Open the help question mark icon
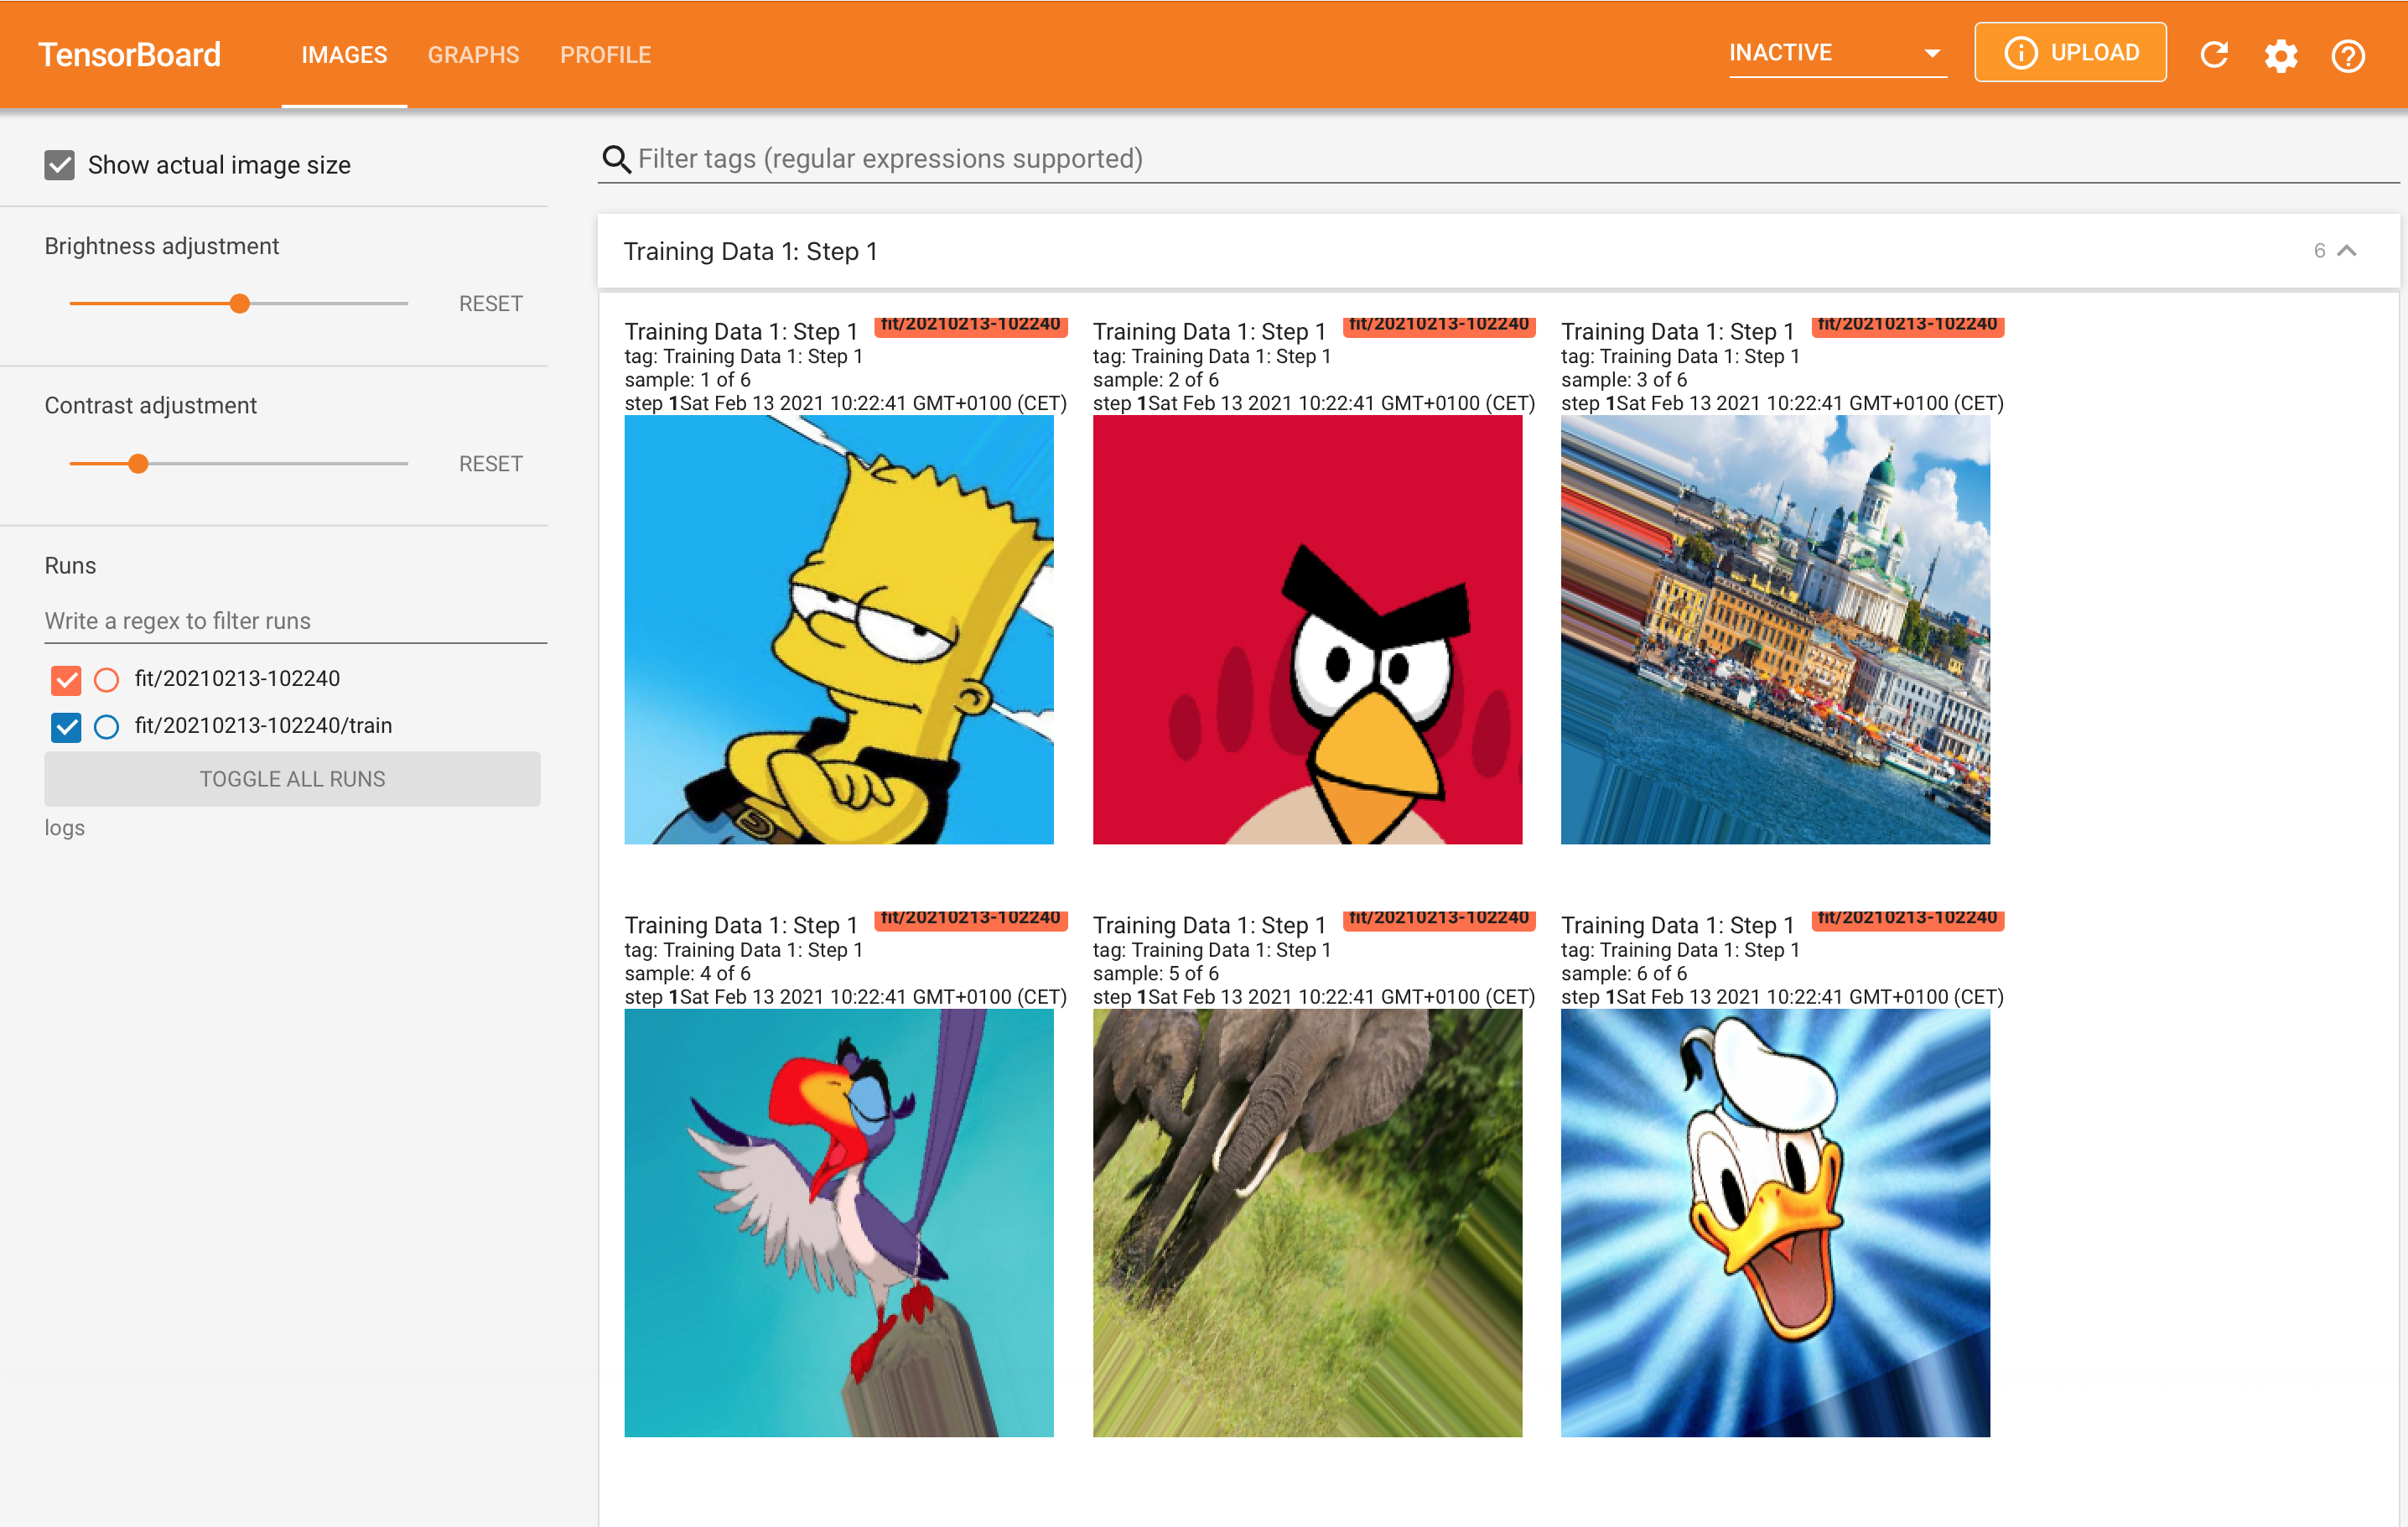Screen dimensions: 2408x1527 tap(2347, 55)
